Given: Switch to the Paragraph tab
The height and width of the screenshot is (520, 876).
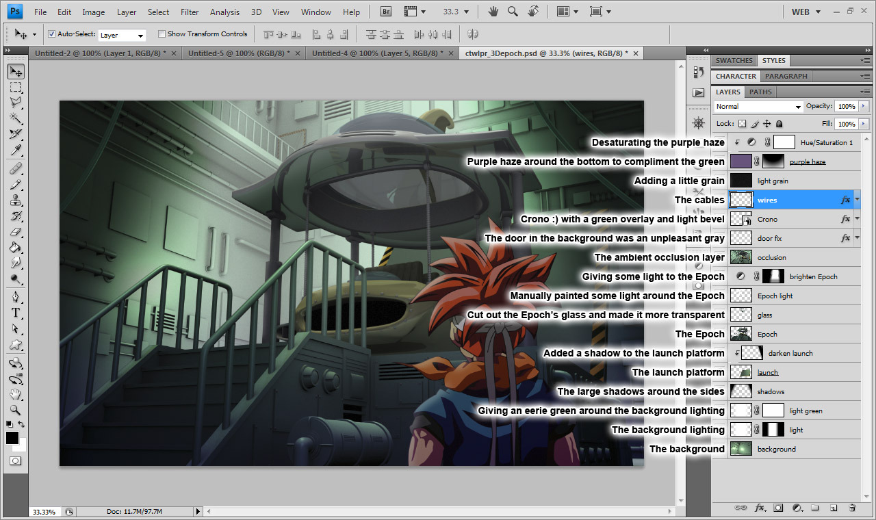Looking at the screenshot, I should coord(786,76).
